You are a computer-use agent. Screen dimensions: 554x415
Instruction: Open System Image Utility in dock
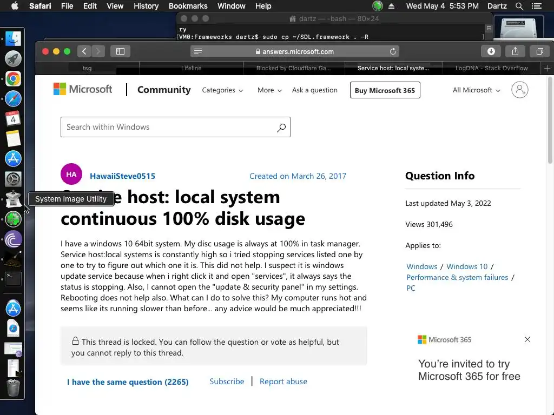pos(13,199)
